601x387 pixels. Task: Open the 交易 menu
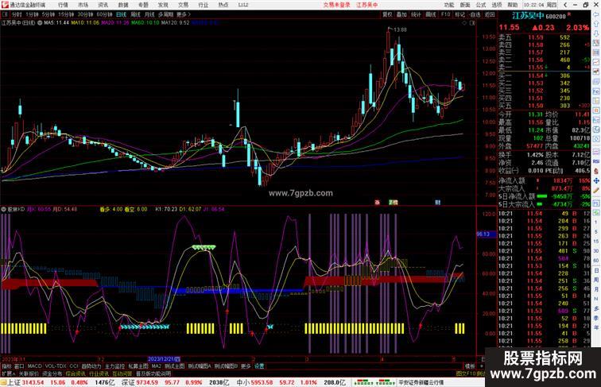[183, 5]
